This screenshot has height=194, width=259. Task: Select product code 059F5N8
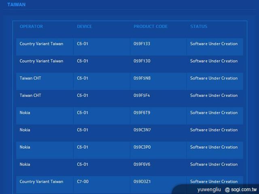[x=142, y=78]
